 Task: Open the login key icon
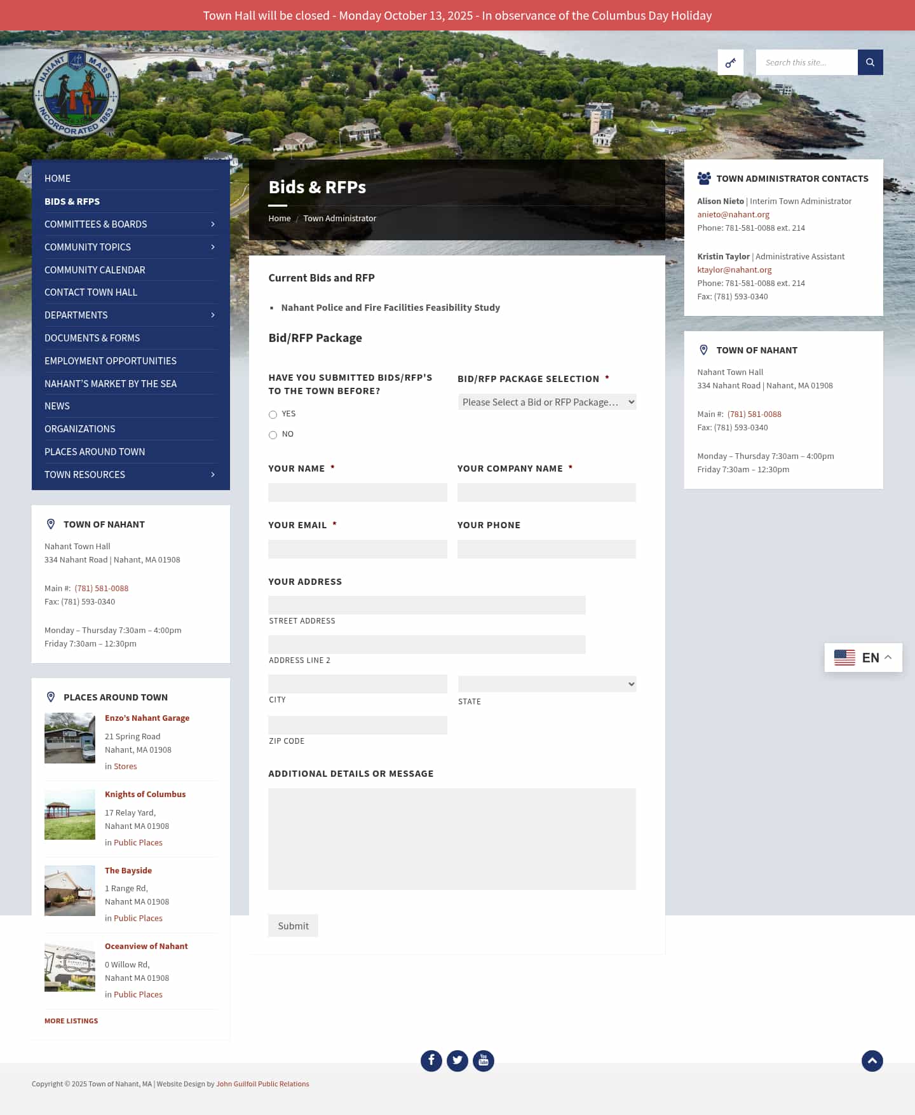(731, 62)
